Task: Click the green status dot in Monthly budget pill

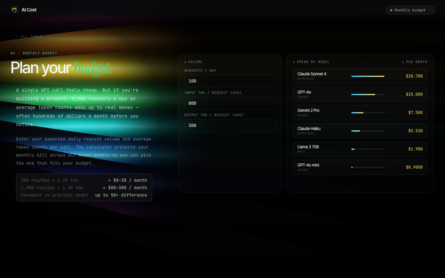Action: 391,10
